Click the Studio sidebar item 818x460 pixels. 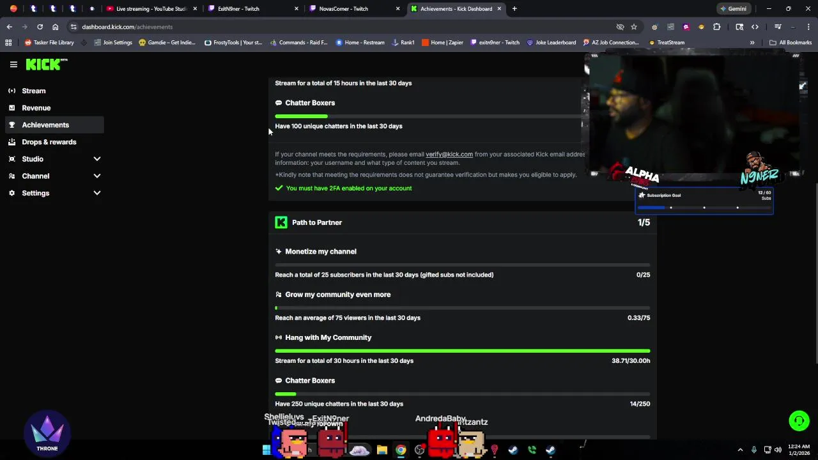tap(33, 159)
